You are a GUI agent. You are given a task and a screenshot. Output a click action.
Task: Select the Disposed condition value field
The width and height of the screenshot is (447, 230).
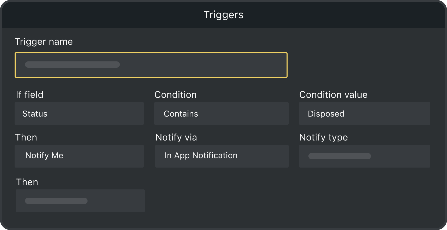click(364, 113)
